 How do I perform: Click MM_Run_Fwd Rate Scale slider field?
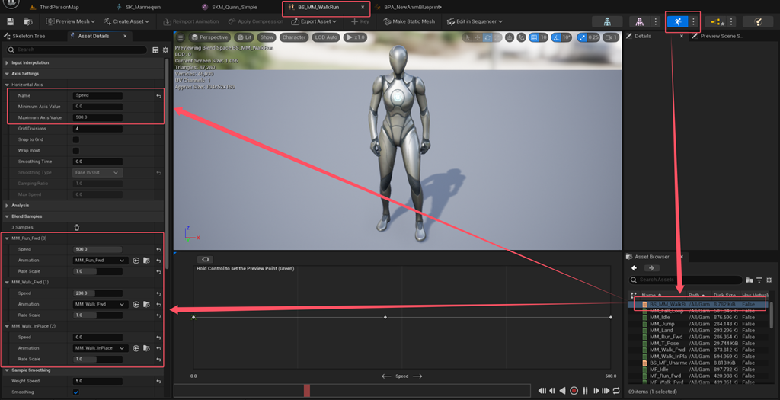97,272
